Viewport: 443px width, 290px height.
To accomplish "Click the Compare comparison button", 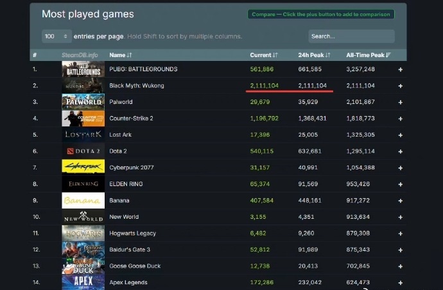I will tap(321, 14).
